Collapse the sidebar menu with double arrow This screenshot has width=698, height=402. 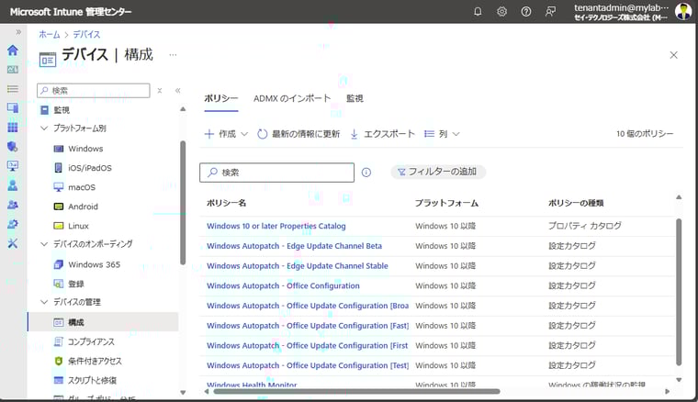[x=177, y=91]
